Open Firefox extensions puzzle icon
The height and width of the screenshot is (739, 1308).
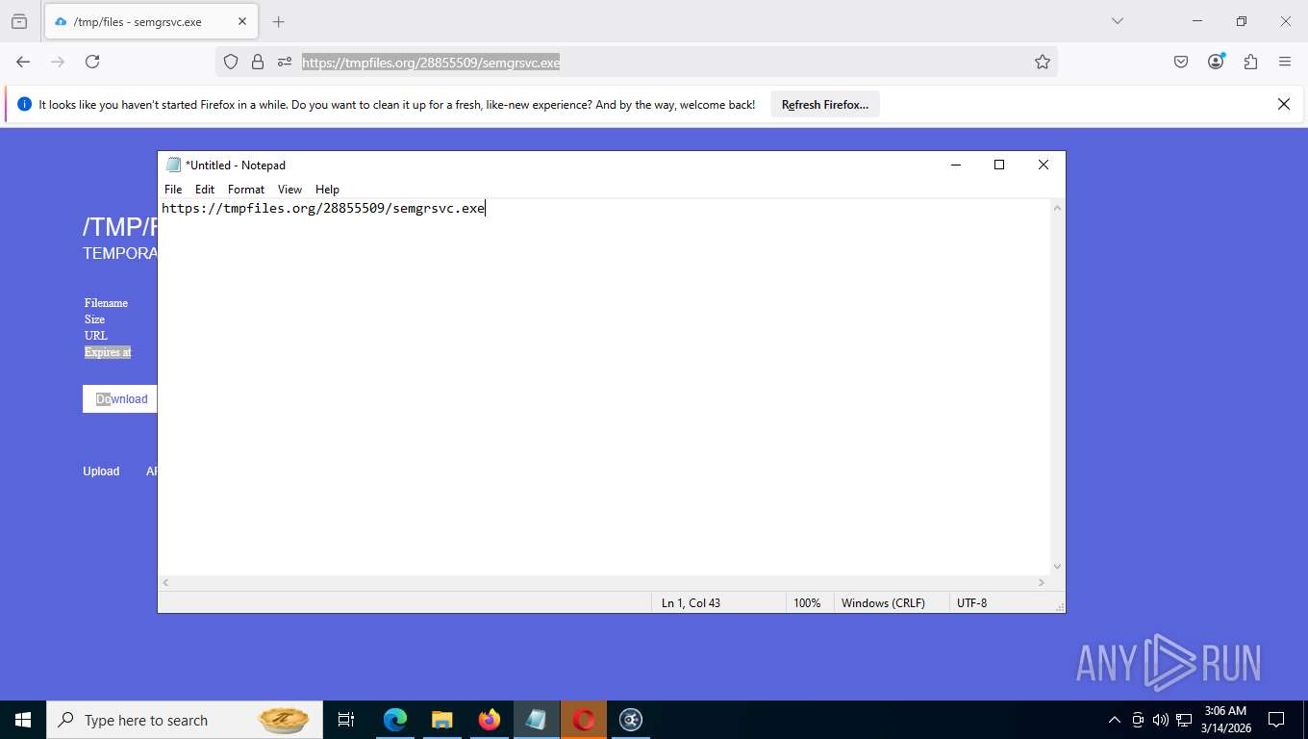(x=1250, y=62)
